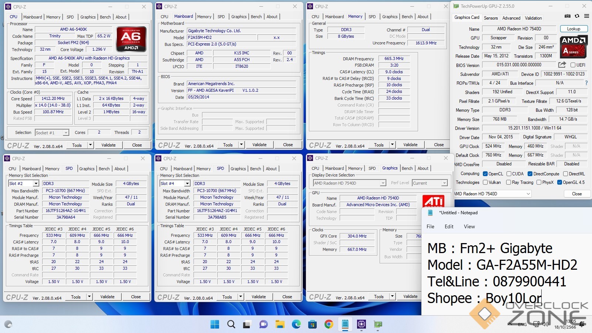The height and width of the screenshot is (333, 592).
Task: Click the GPU-Z refresh icon
Action: (577, 16)
